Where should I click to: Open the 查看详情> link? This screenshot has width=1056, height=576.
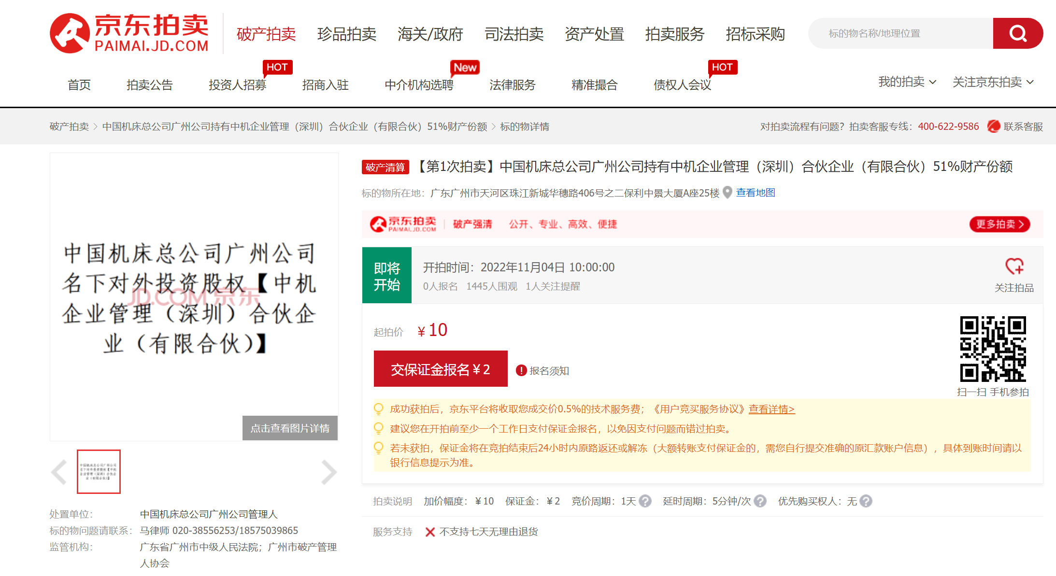point(771,409)
